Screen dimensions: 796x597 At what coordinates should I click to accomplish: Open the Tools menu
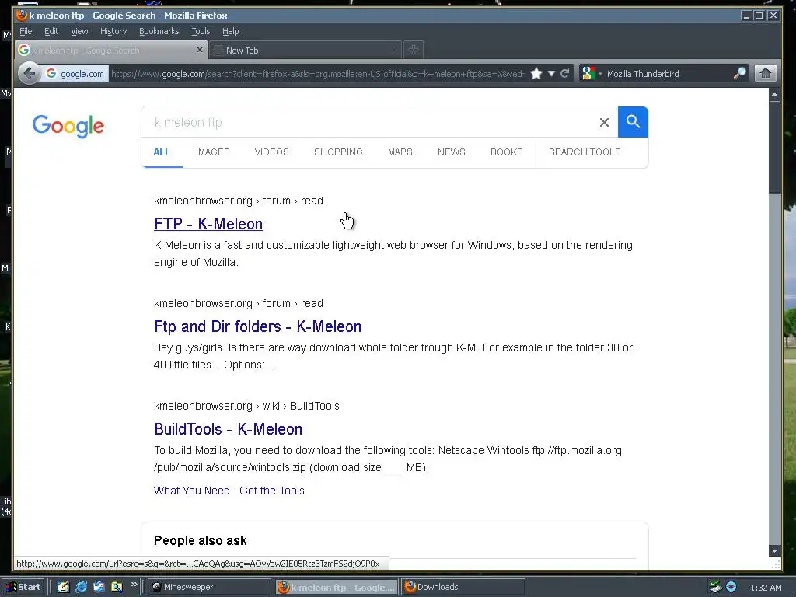pyautogui.click(x=201, y=31)
